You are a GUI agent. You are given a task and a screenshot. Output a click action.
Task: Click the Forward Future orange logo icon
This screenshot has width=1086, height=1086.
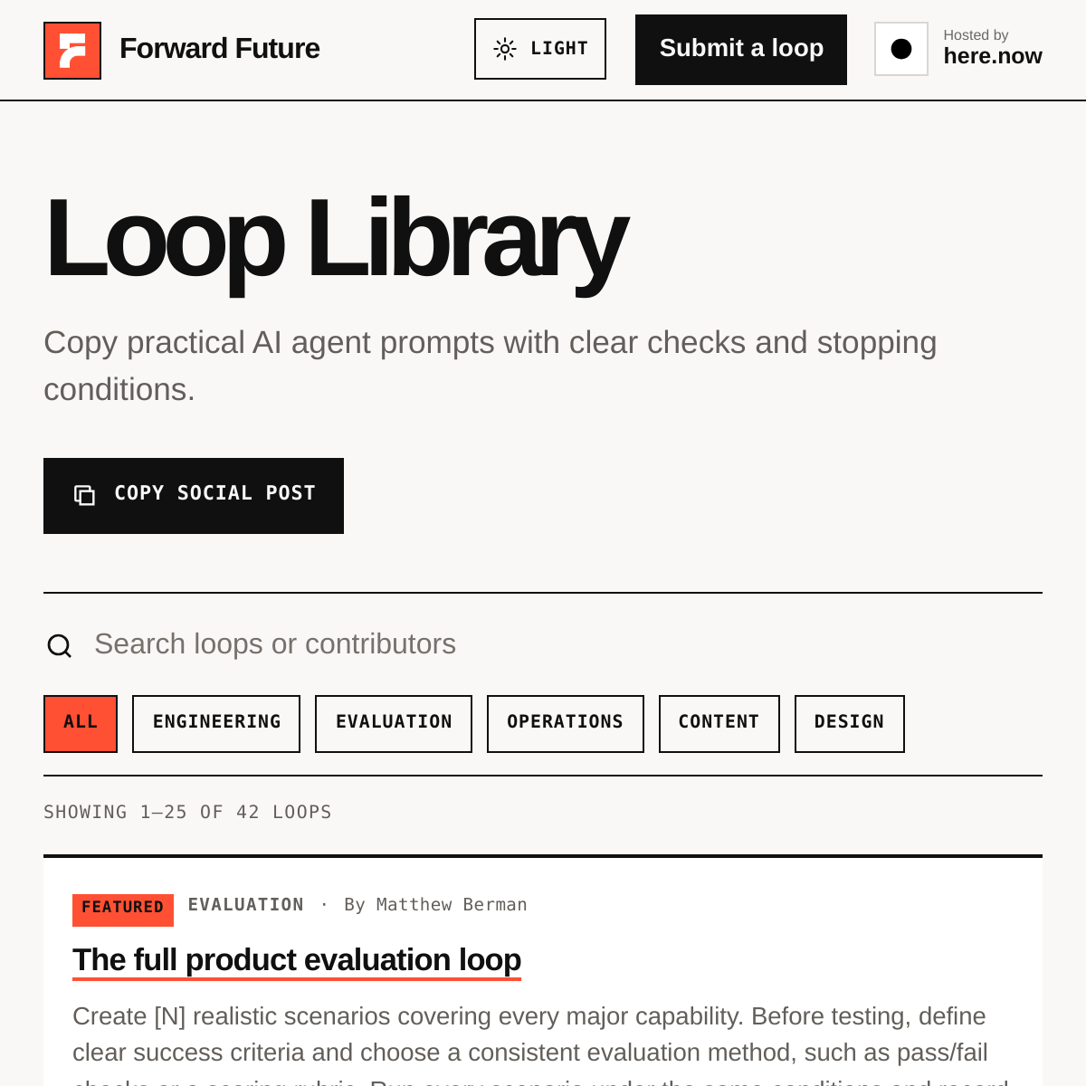(x=72, y=51)
